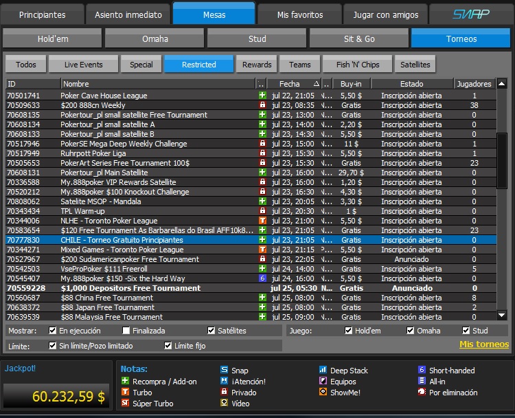
Task: Click the Súper Turbo legend icon
Action: [125, 404]
